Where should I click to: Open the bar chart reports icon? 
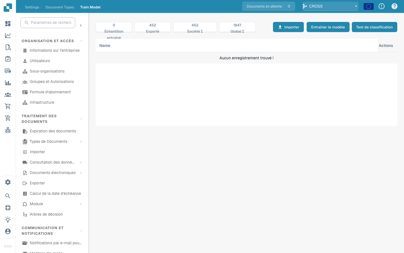pos(8,83)
